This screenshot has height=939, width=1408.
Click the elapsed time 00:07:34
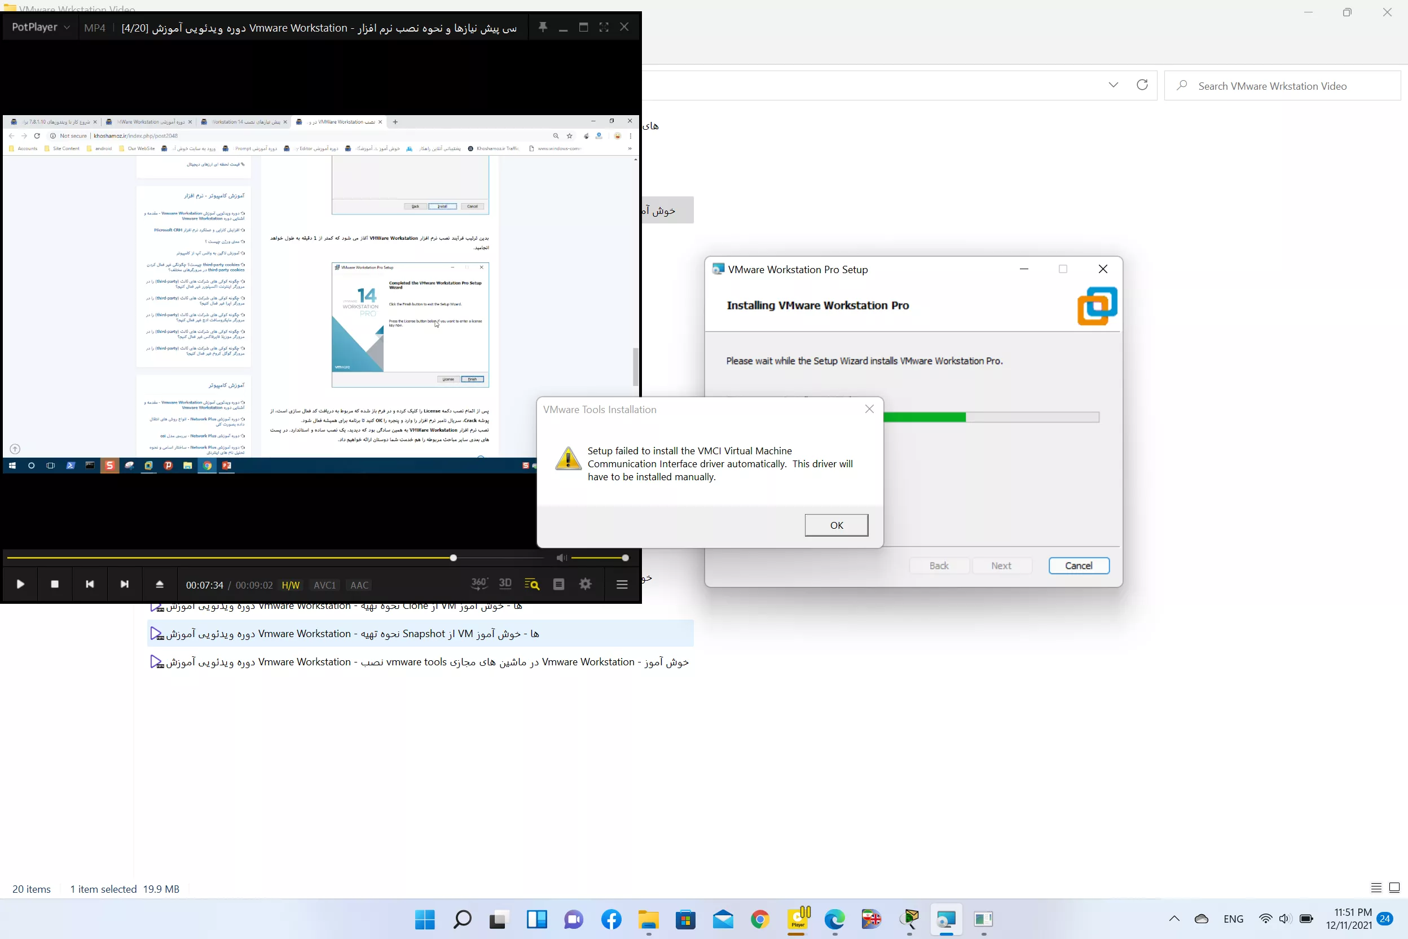pyautogui.click(x=205, y=585)
